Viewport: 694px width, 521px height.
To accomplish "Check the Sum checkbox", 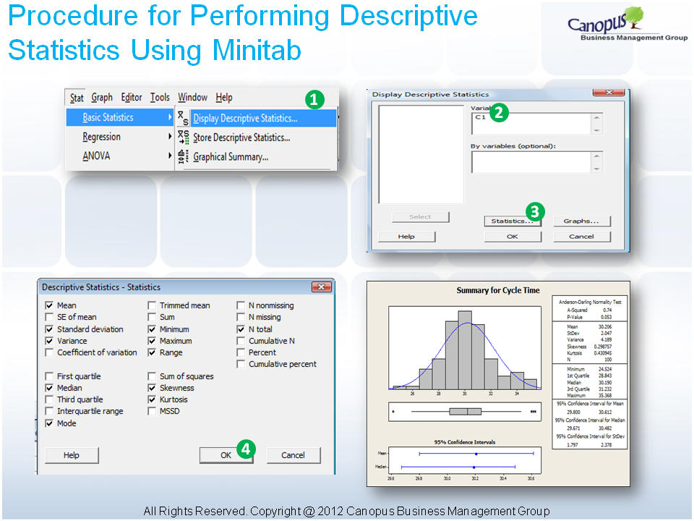I will tap(152, 317).
